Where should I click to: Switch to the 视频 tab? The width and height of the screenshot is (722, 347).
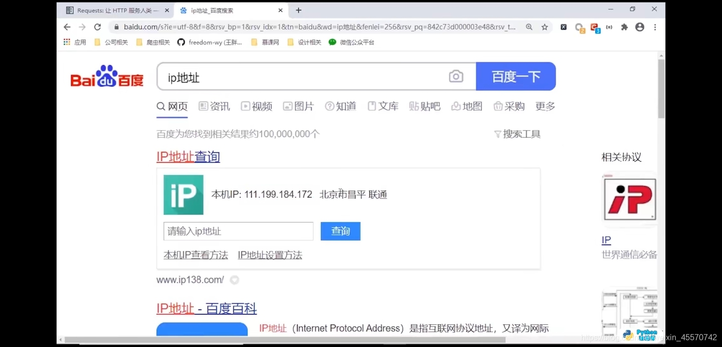click(257, 106)
